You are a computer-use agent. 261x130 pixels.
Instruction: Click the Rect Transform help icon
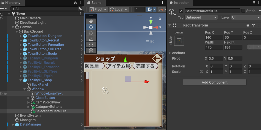click(248, 25)
